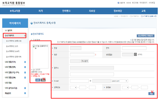Click the 전화번호 middle number field
Image resolution: width=159 pixels, height=102 pixels.
point(83,87)
